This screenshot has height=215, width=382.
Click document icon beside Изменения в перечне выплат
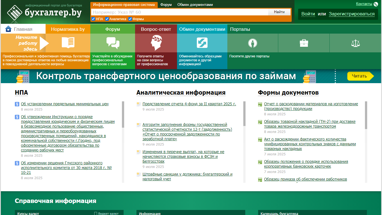138,152
